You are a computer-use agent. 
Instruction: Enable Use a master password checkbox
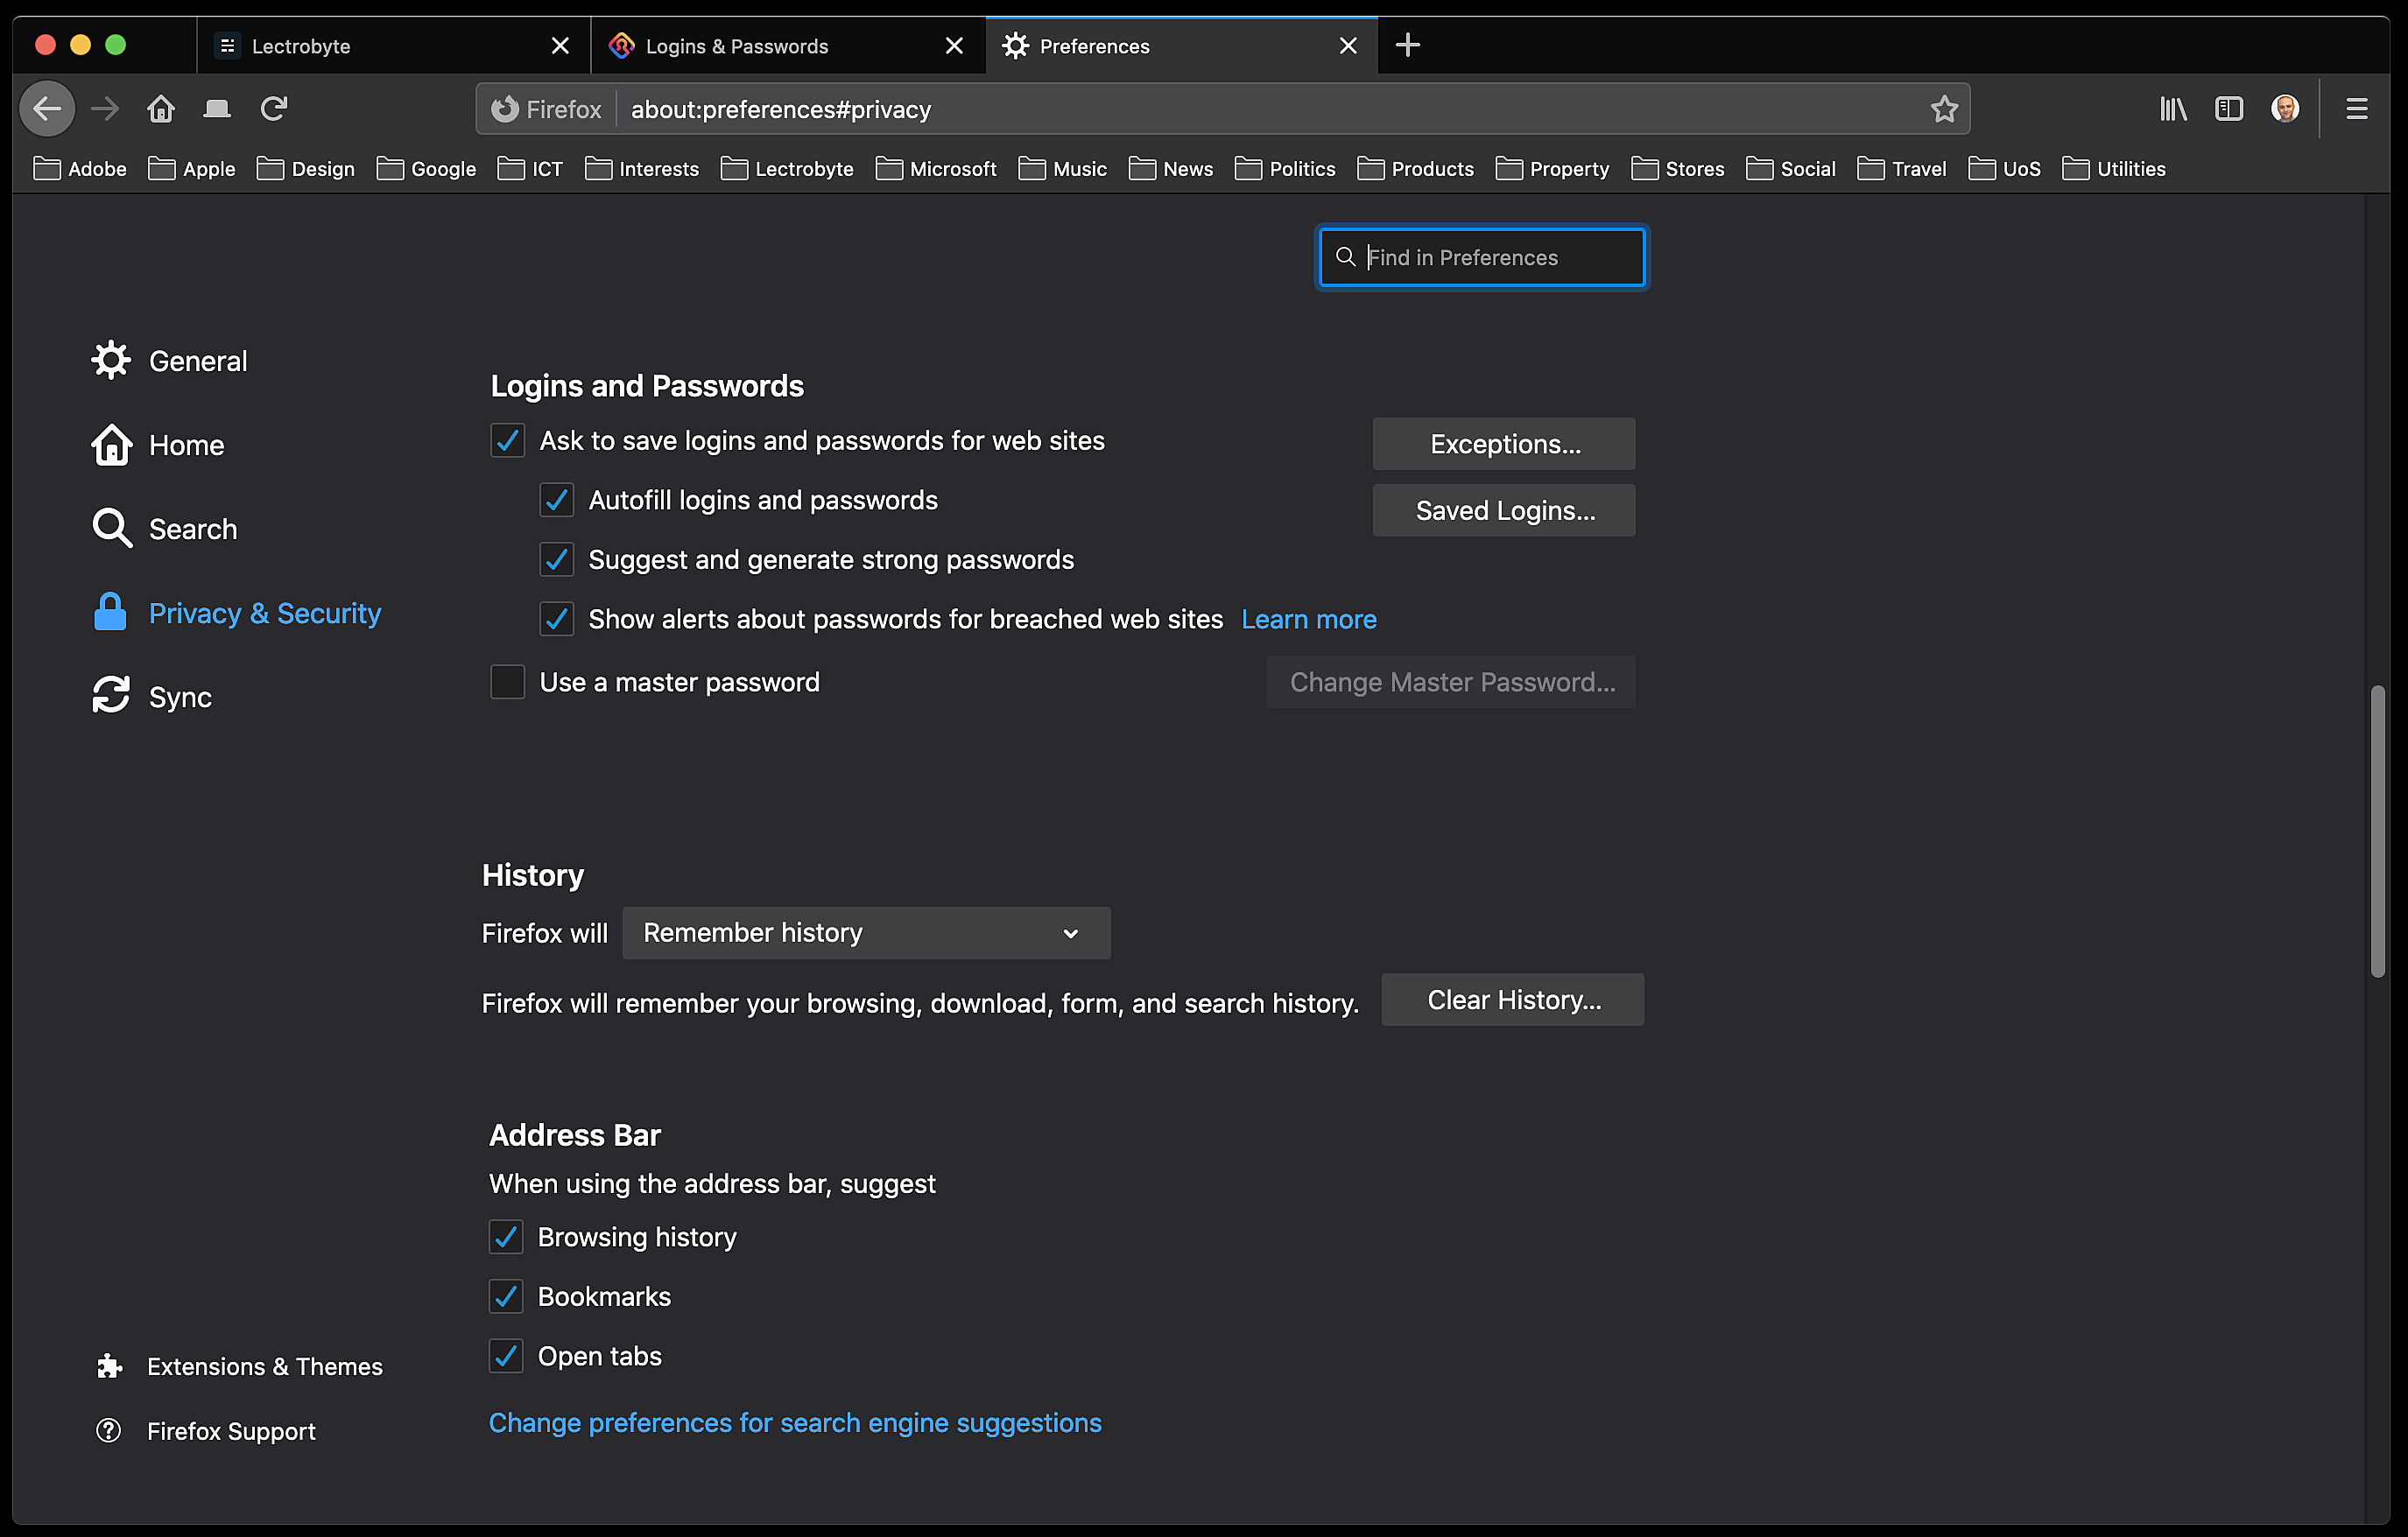click(x=507, y=682)
